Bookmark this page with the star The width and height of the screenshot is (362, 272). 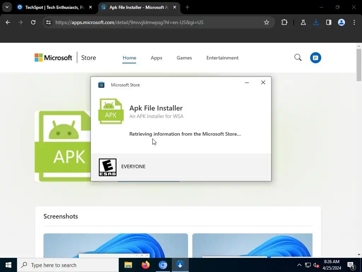[x=267, y=22]
